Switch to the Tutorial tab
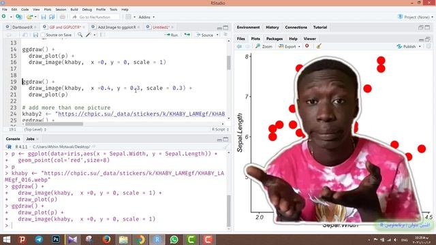Viewport: 436px width, 245px height. [x=320, y=27]
